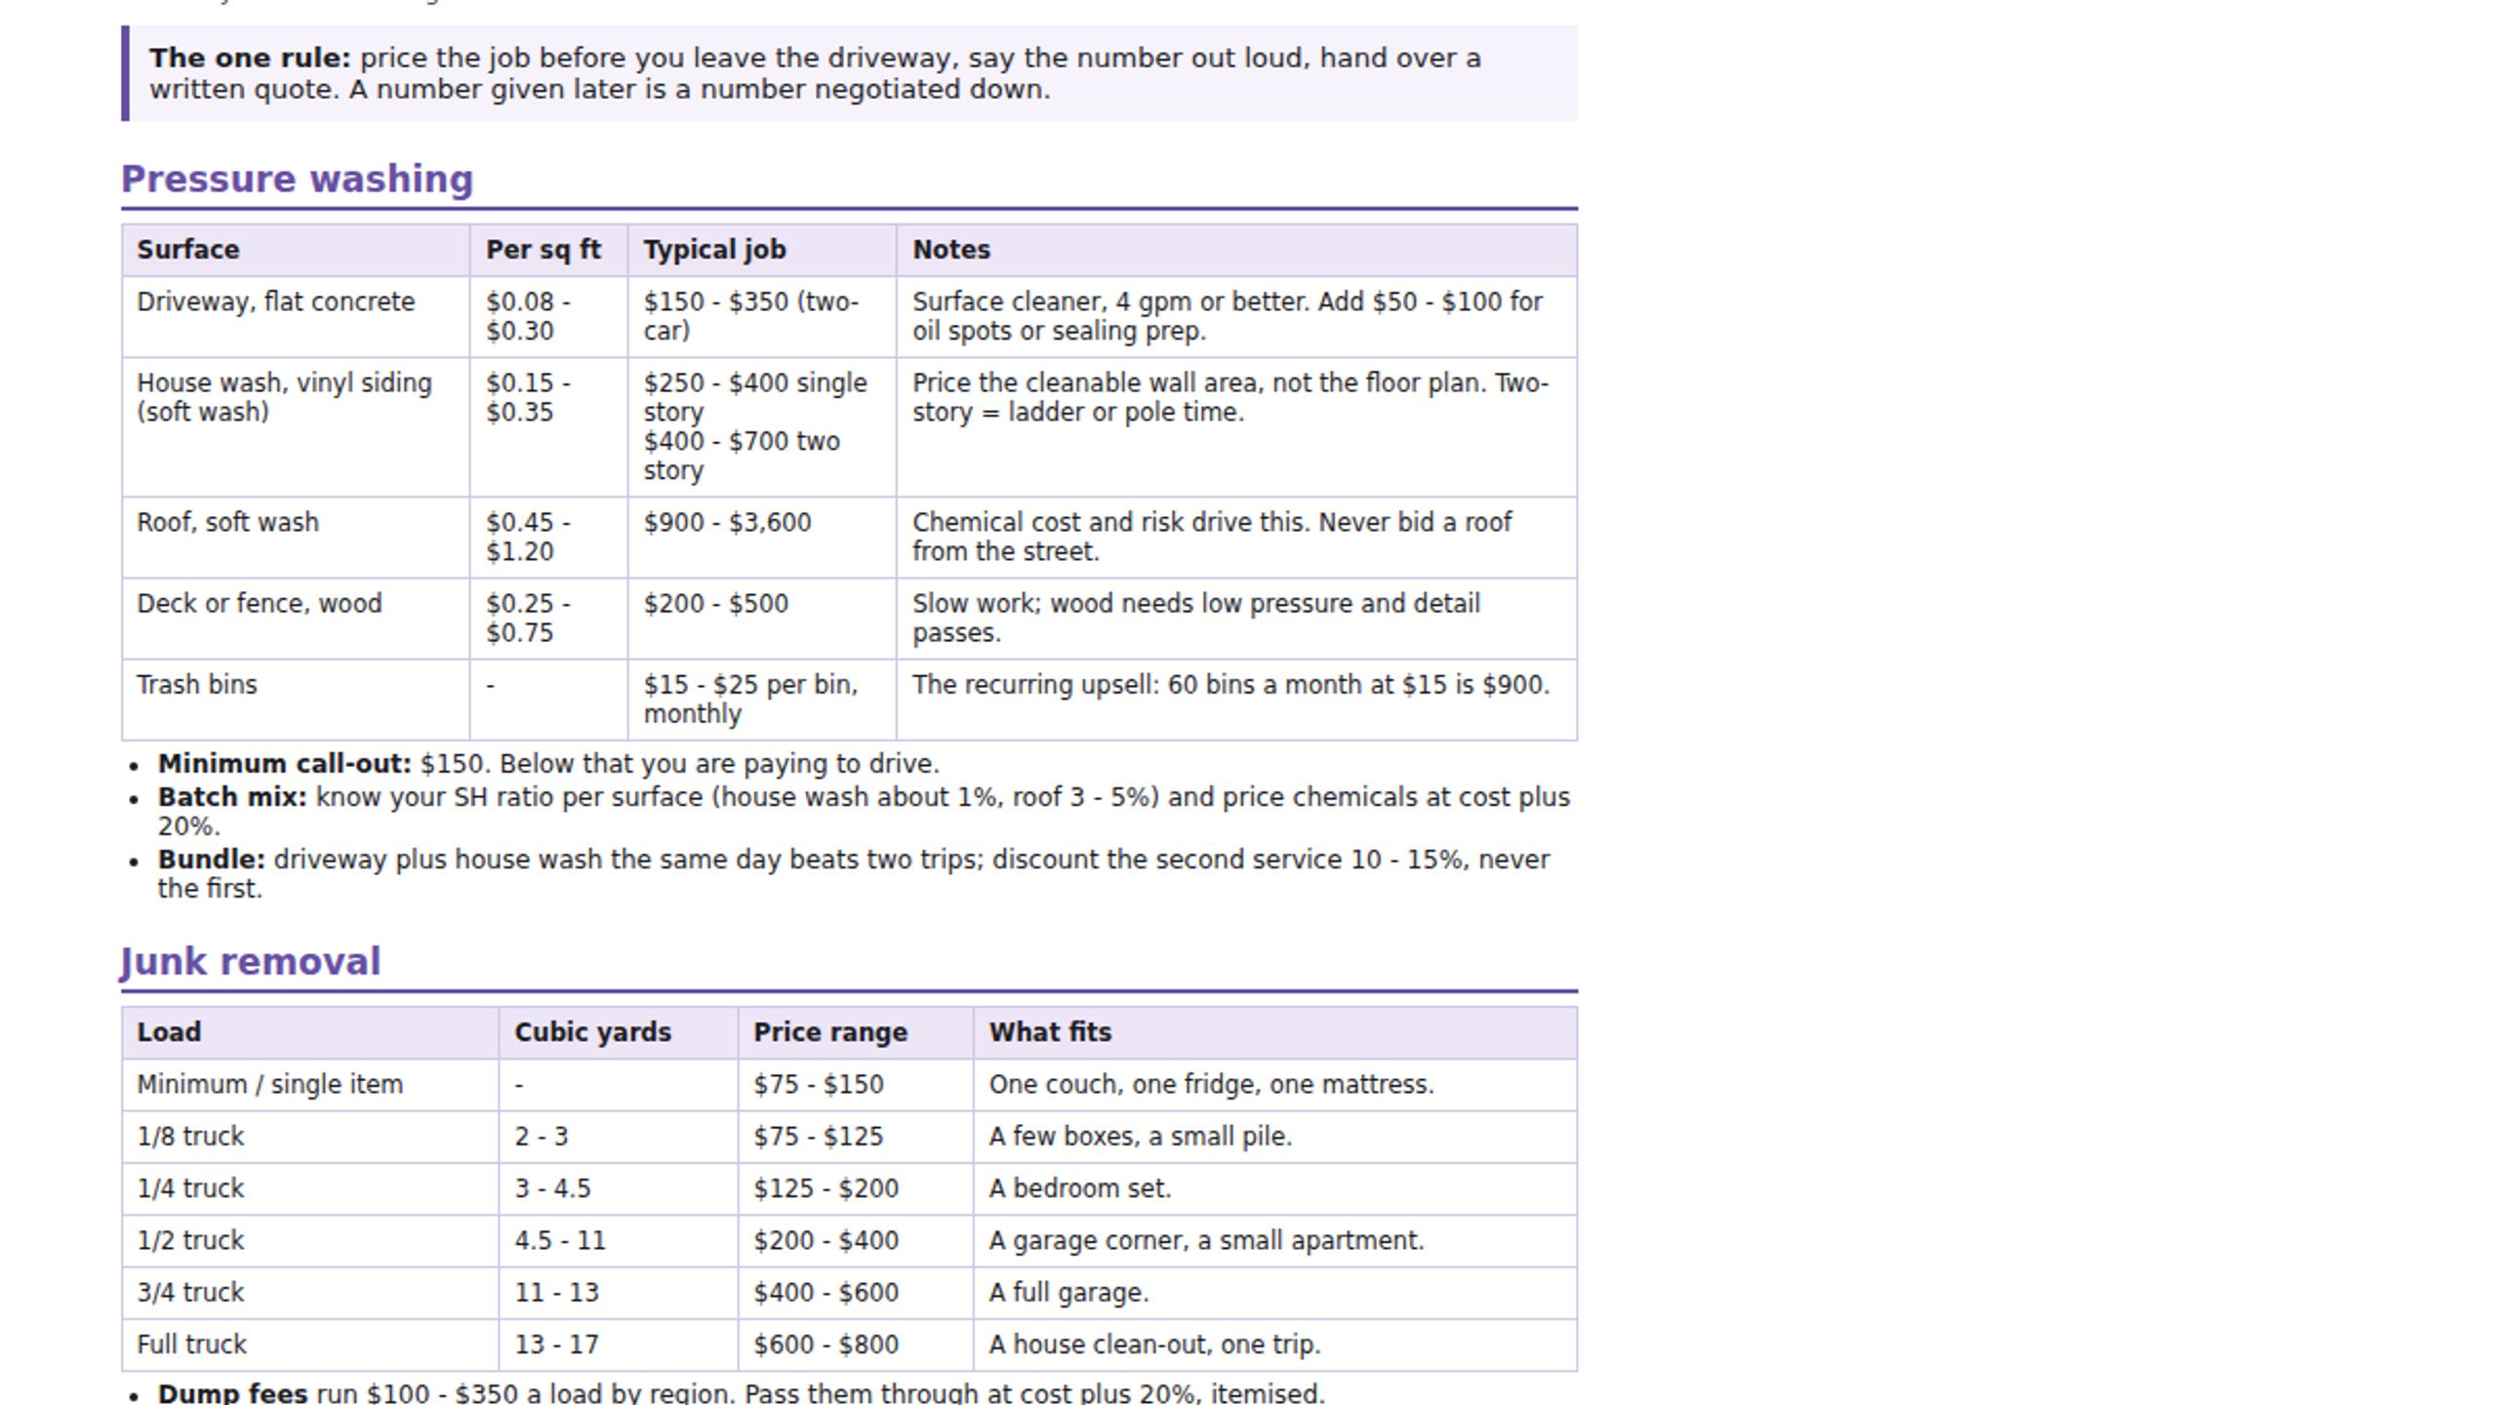The image size is (2498, 1405).
Task: Click the '$900 - $3,600' typical job cell
Action: click(x=762, y=538)
